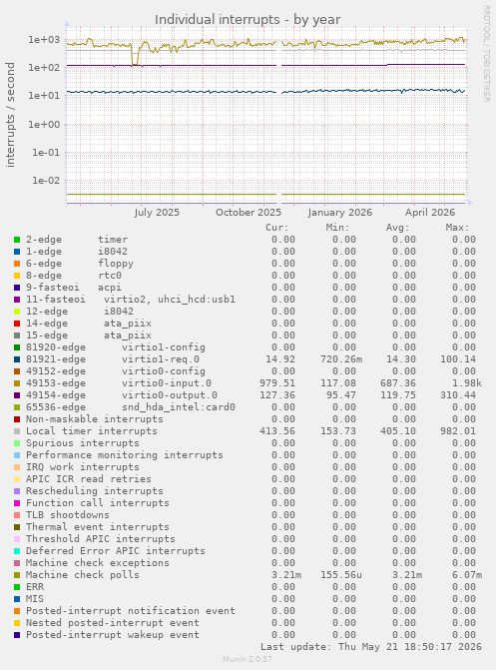Click the Machine check polls legend swatch
Viewport: 496px width, 670px height.
[x=17, y=575]
